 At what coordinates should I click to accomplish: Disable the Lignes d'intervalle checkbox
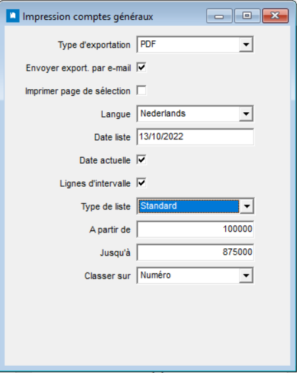[142, 183]
